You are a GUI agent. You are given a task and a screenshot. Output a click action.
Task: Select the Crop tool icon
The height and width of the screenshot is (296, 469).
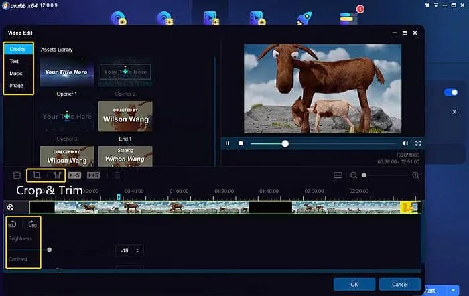click(36, 175)
